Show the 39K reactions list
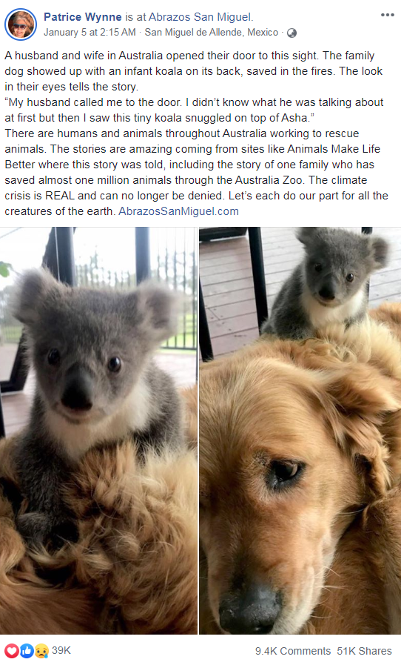The height and width of the screenshot is (665, 401). click(61, 651)
